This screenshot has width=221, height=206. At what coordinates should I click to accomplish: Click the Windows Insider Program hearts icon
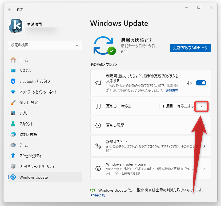pyautogui.click(x=98, y=168)
